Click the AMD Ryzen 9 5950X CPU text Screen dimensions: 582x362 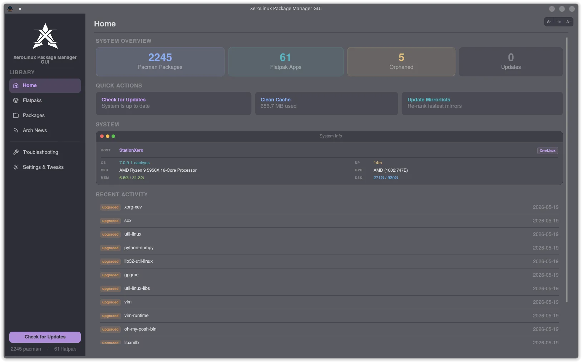[x=158, y=170]
